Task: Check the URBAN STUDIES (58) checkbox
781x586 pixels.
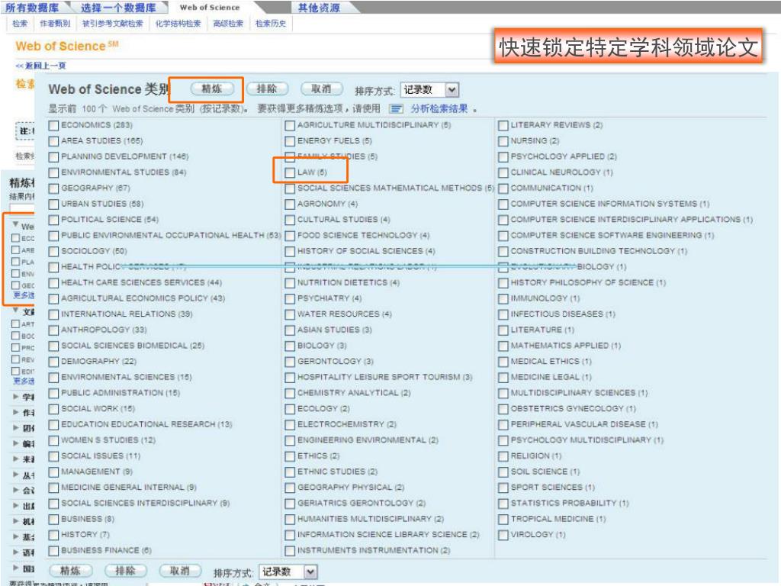Action: (x=54, y=204)
